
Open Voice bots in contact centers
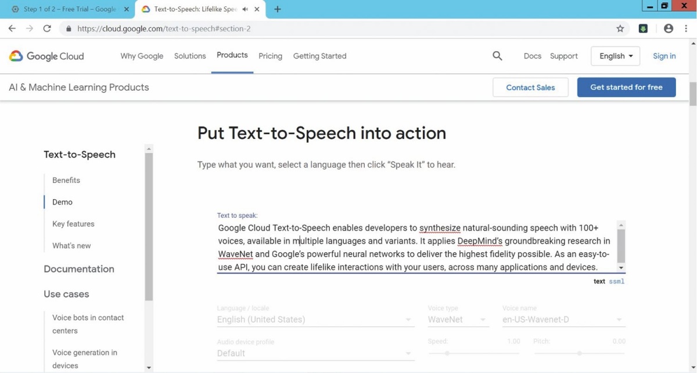(x=88, y=324)
